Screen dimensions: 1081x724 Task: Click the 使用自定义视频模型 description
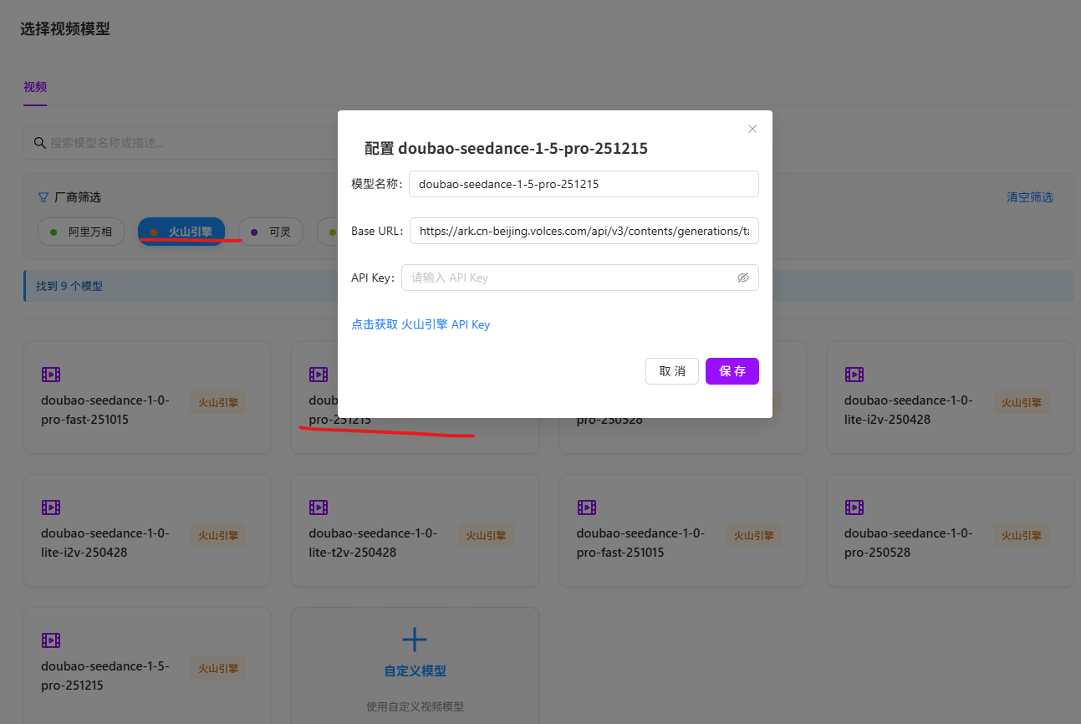(415, 706)
